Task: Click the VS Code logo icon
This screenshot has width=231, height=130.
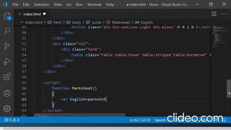Action: pos(5,4)
